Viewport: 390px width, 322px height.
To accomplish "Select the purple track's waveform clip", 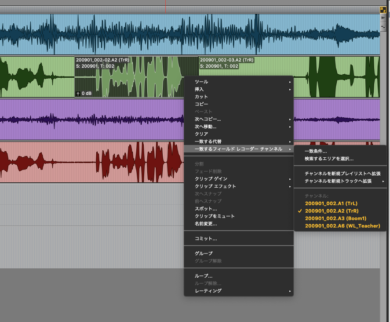I will click(92, 119).
